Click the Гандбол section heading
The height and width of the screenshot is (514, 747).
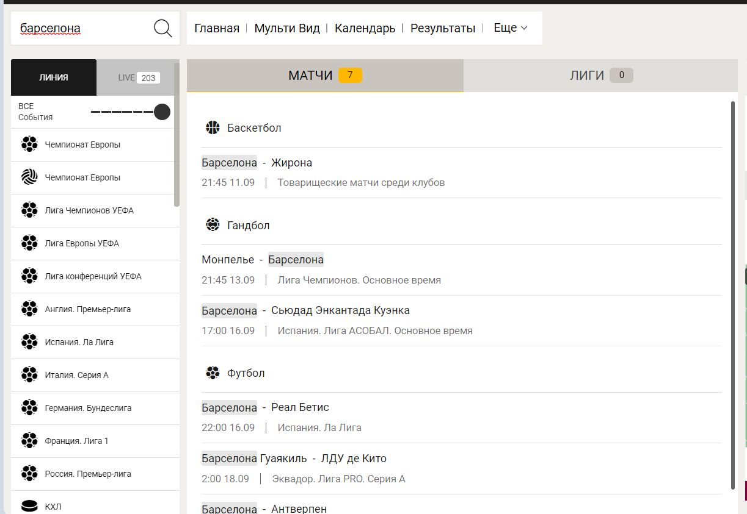click(x=249, y=225)
